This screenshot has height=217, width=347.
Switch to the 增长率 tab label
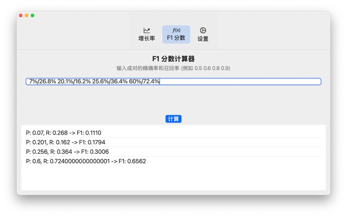[147, 39]
